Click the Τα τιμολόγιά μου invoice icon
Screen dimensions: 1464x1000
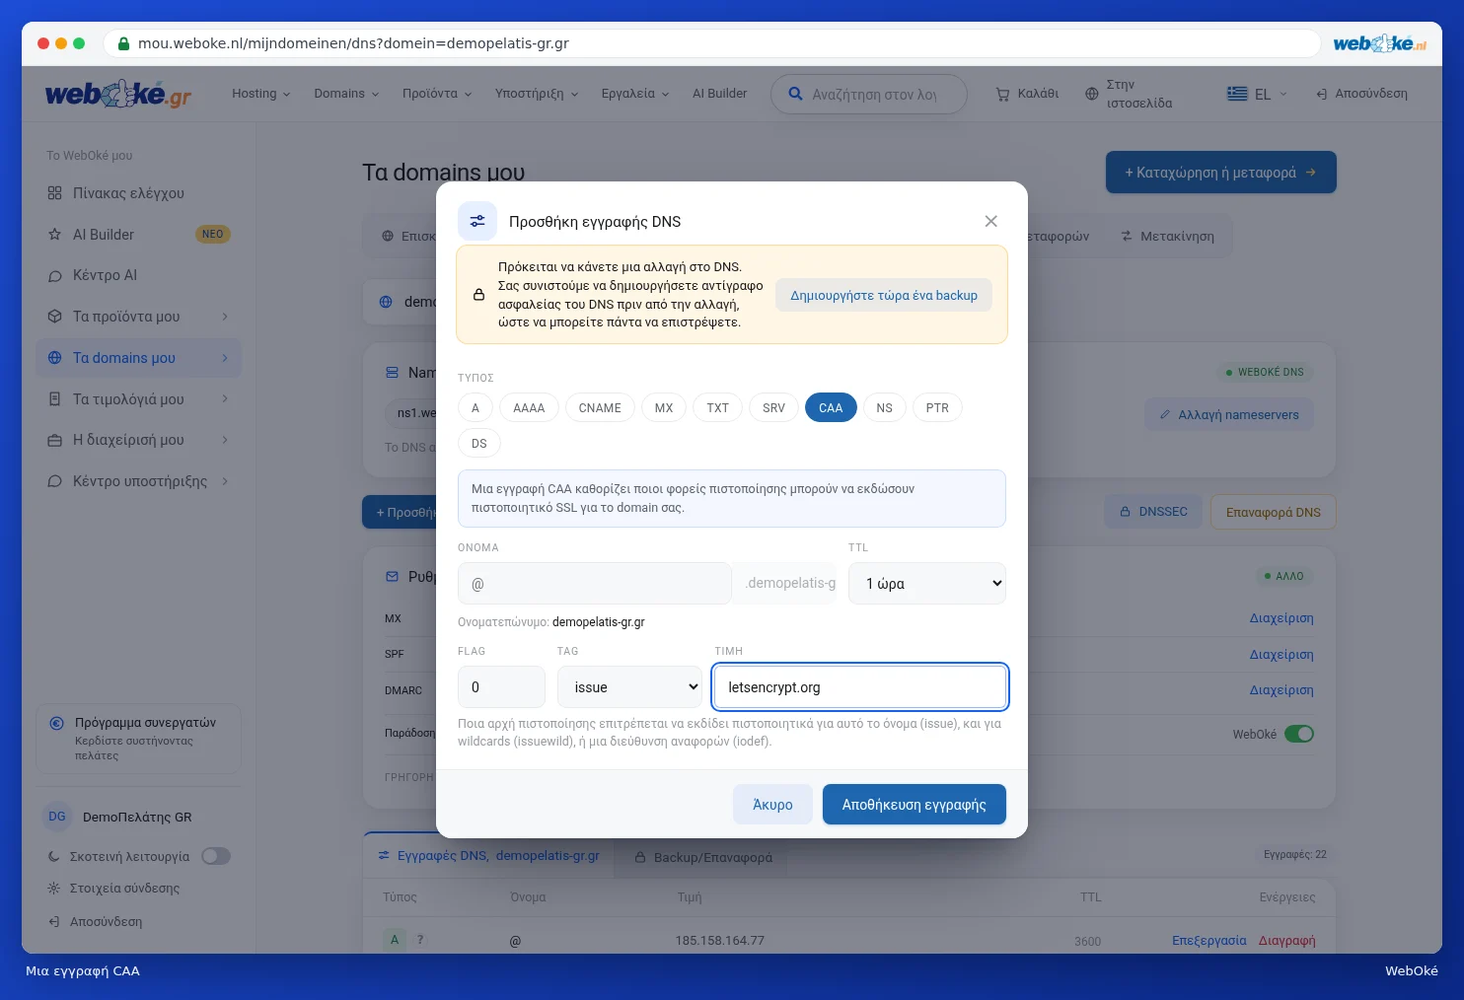54,399
